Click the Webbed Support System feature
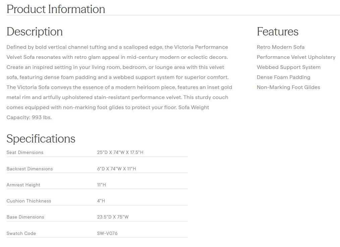 pyautogui.click(x=288, y=67)
